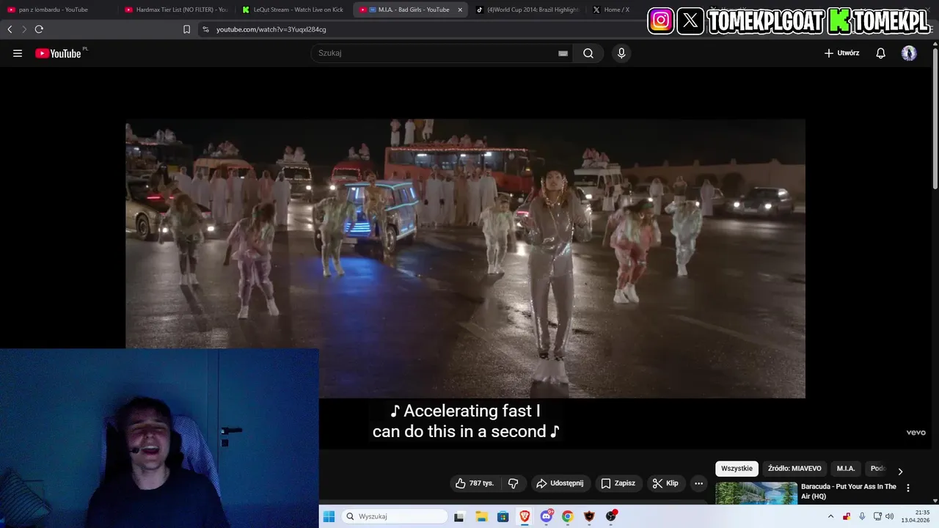Select the 'Źródło: MIAVEVO' filter chip
This screenshot has height=528, width=939.
[x=794, y=469]
